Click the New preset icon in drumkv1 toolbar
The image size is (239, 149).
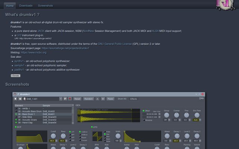click(x=15, y=99)
